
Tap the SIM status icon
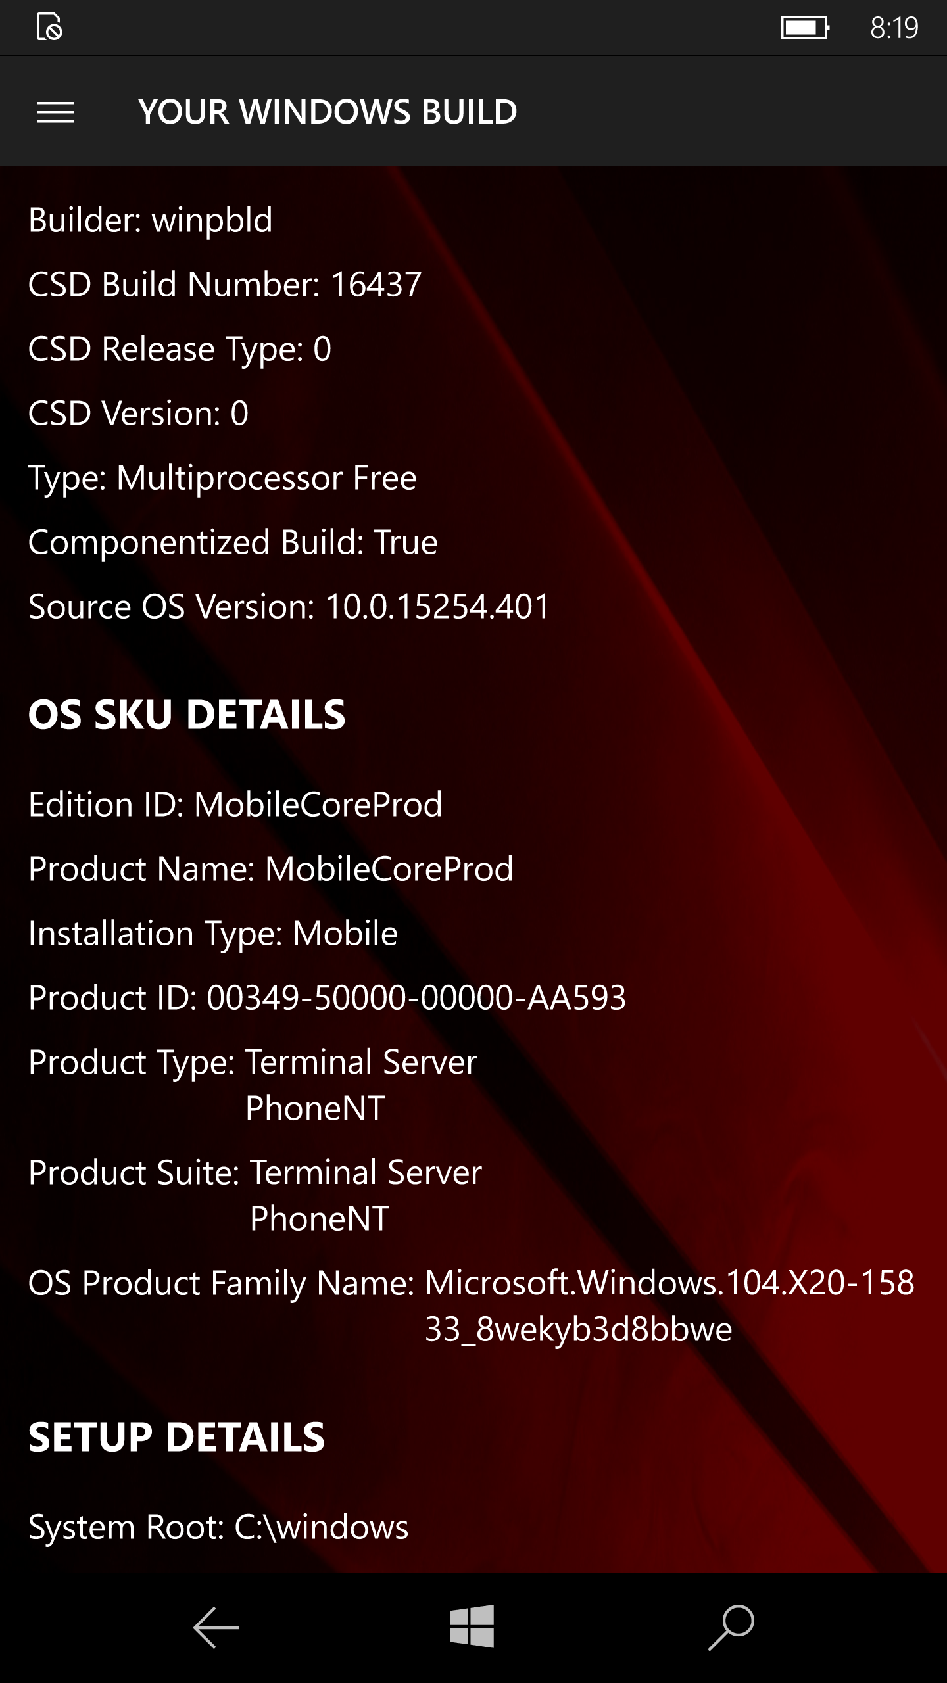pyautogui.click(x=49, y=28)
